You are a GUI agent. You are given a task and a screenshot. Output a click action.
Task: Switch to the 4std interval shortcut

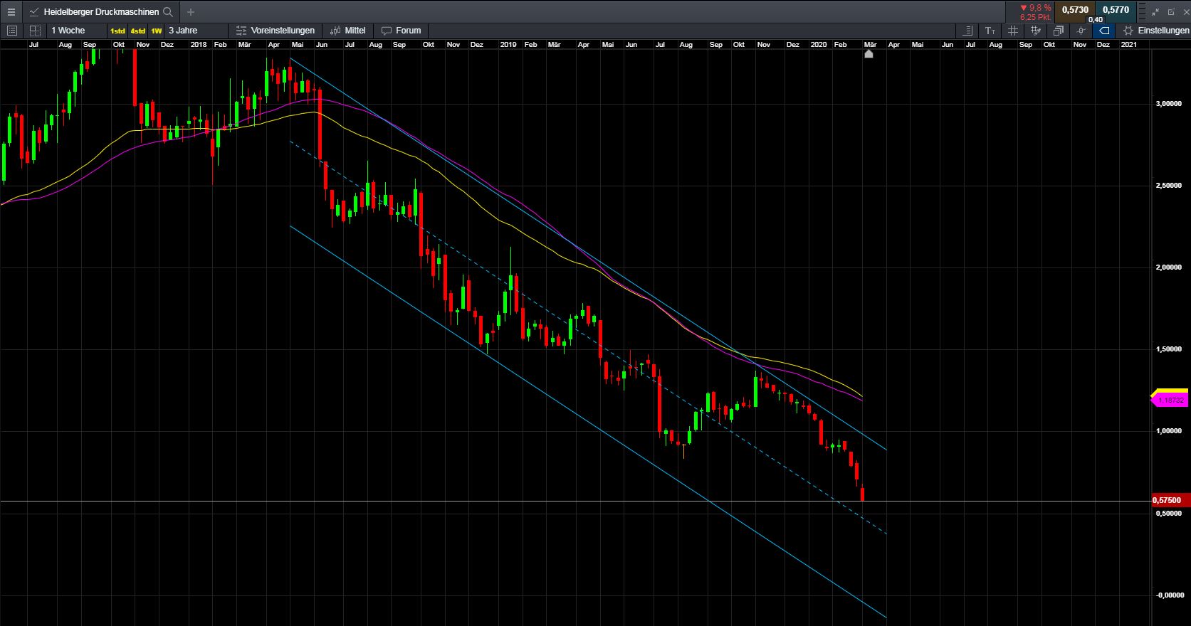click(x=138, y=31)
